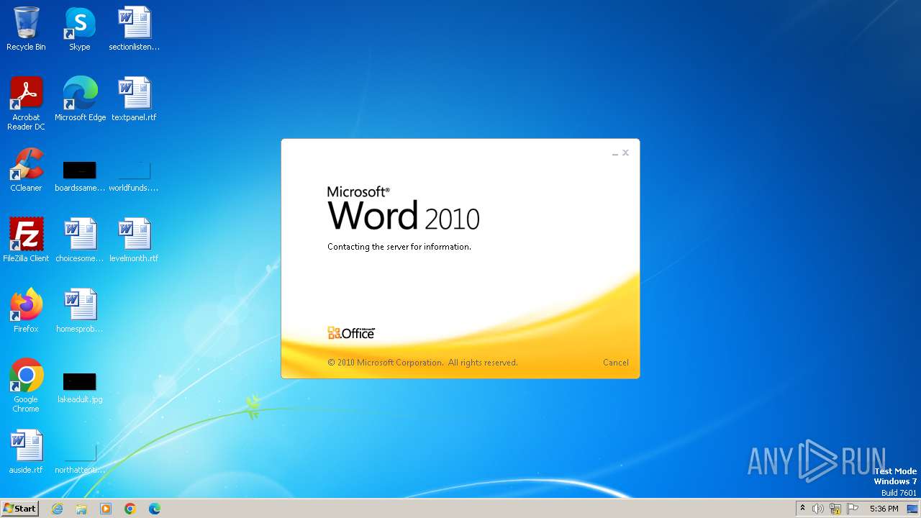Click the Microsoft copyright notice text
This screenshot has width=921, height=518.
click(422, 363)
